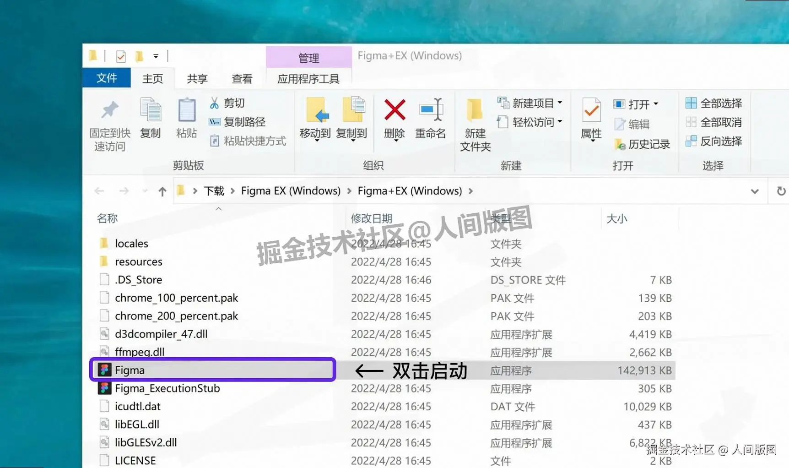The height and width of the screenshot is (468, 789).
Task: Select icudtl.dat
Action: [x=138, y=406]
